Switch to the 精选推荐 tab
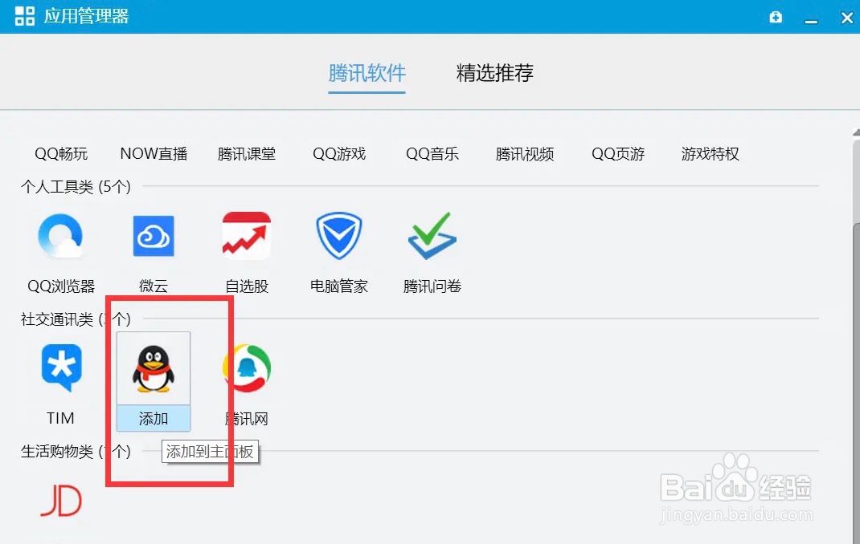 (x=495, y=73)
